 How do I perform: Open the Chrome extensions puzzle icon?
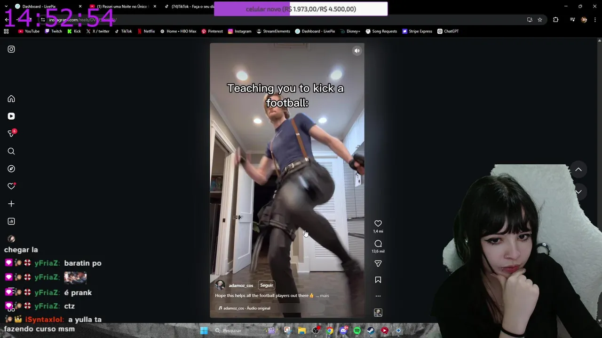(556, 20)
